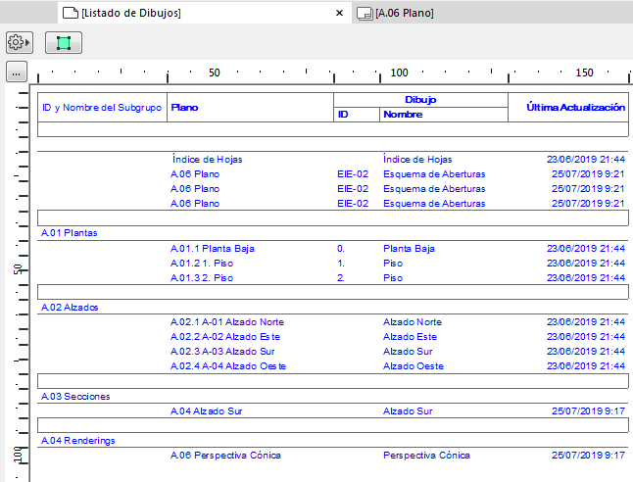
Task: Close the Listado de Dibujos tab
Action: (339, 13)
